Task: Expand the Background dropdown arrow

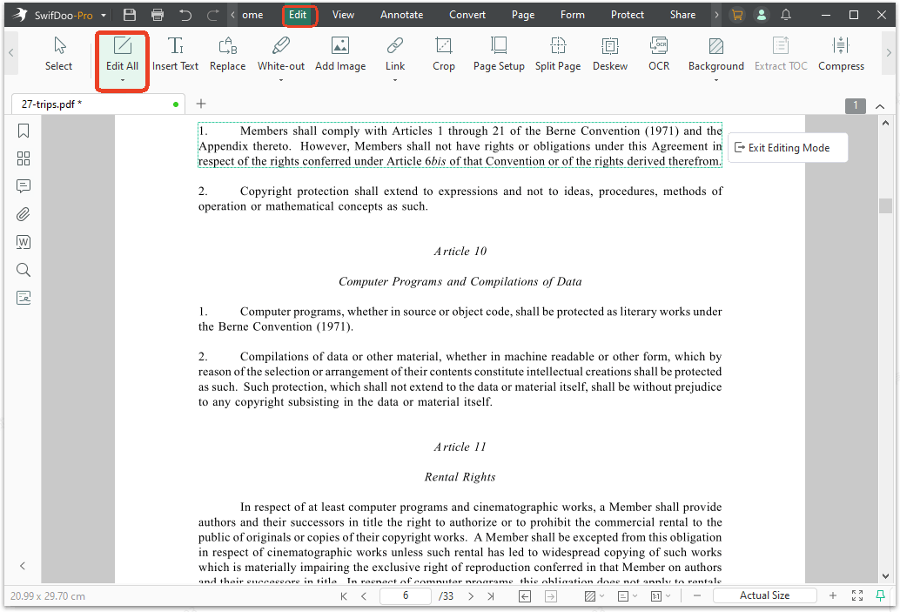Action: click(x=715, y=80)
